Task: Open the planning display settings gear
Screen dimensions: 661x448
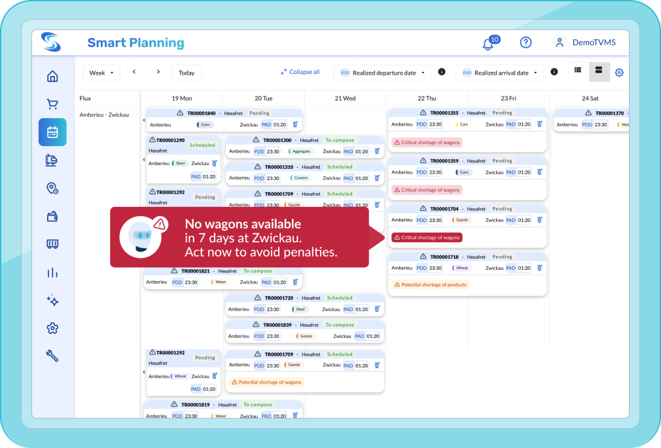Action: point(619,73)
